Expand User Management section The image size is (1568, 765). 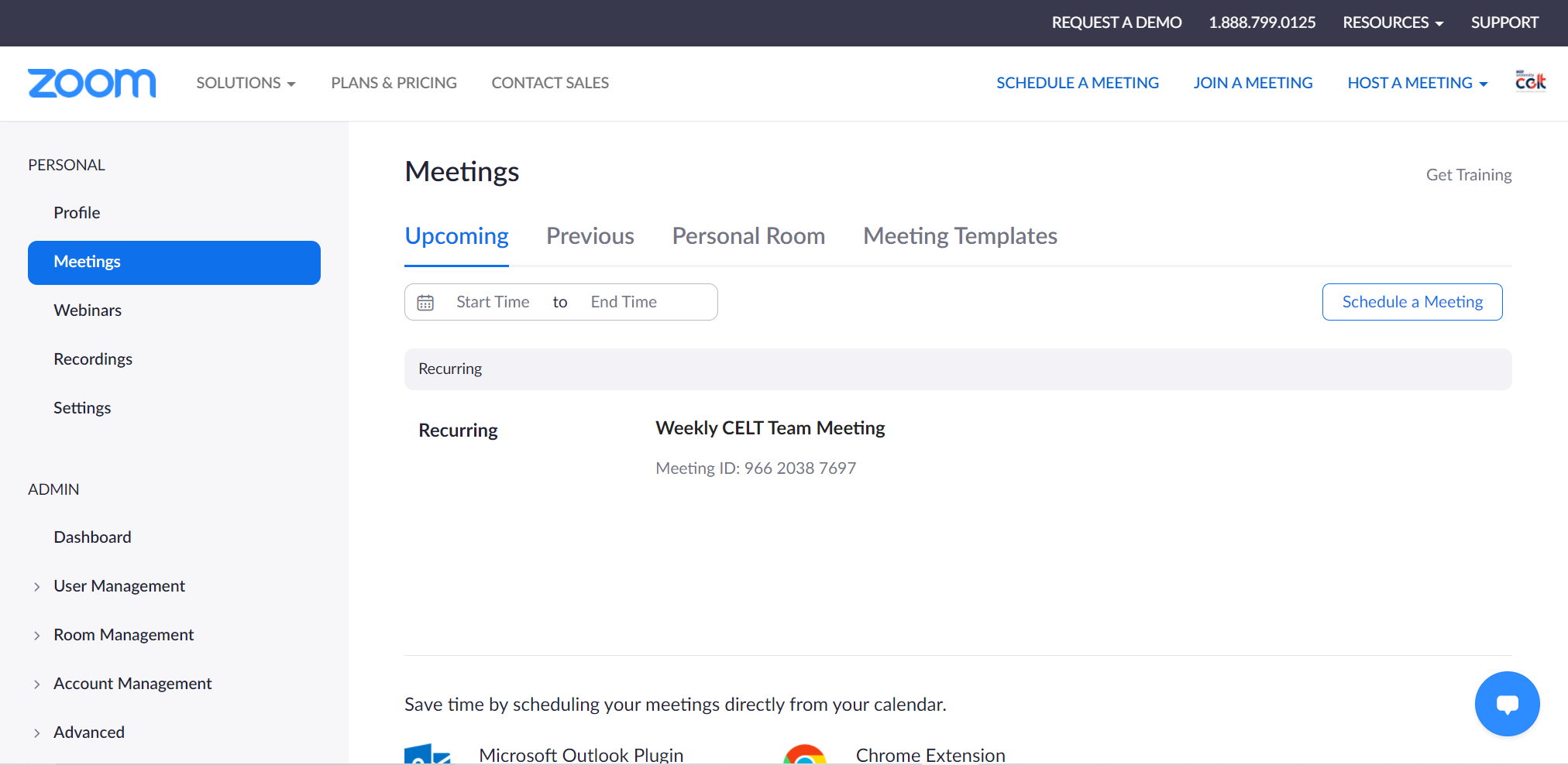119,586
